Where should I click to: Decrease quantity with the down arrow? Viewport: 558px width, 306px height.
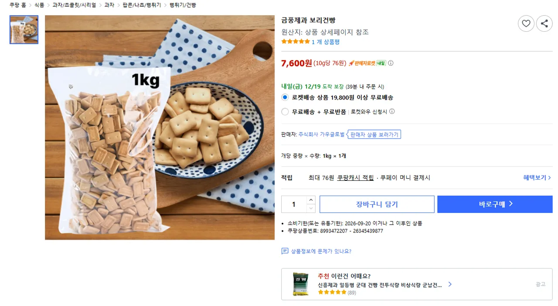[310, 208]
